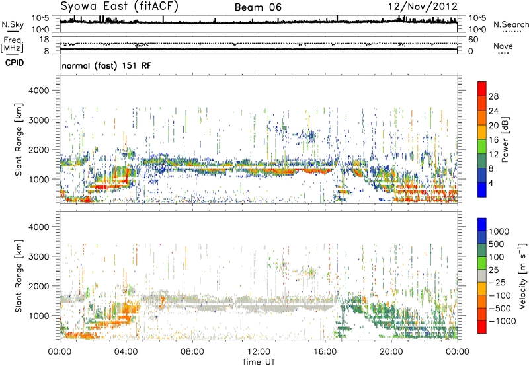Click the red echo band near 00:00 in the velocity panel
This screenshot has width=529, height=366.
click(x=79, y=335)
